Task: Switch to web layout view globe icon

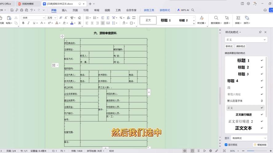Action: tap(210, 151)
